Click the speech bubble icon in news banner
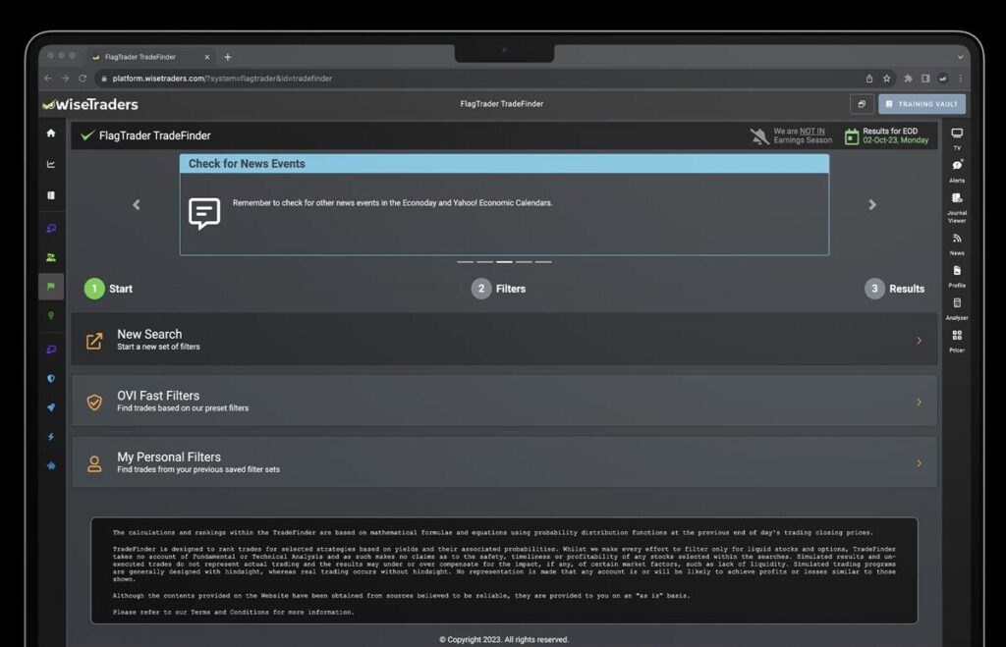Image resolution: width=1006 pixels, height=647 pixels. [204, 213]
